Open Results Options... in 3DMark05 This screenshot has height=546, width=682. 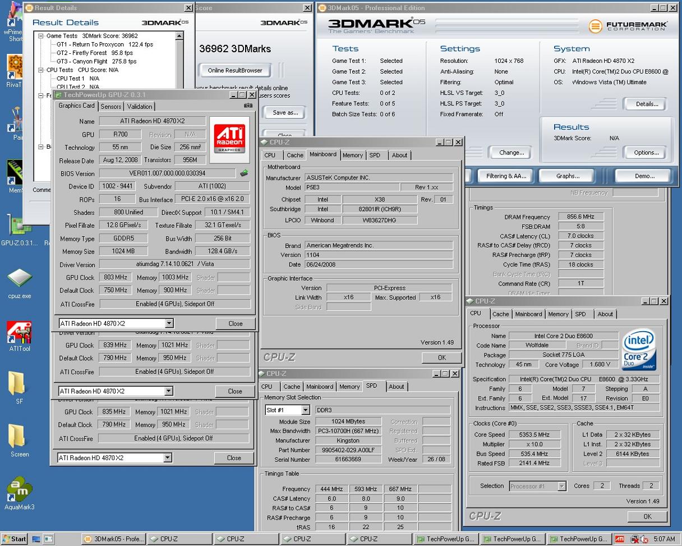646,153
